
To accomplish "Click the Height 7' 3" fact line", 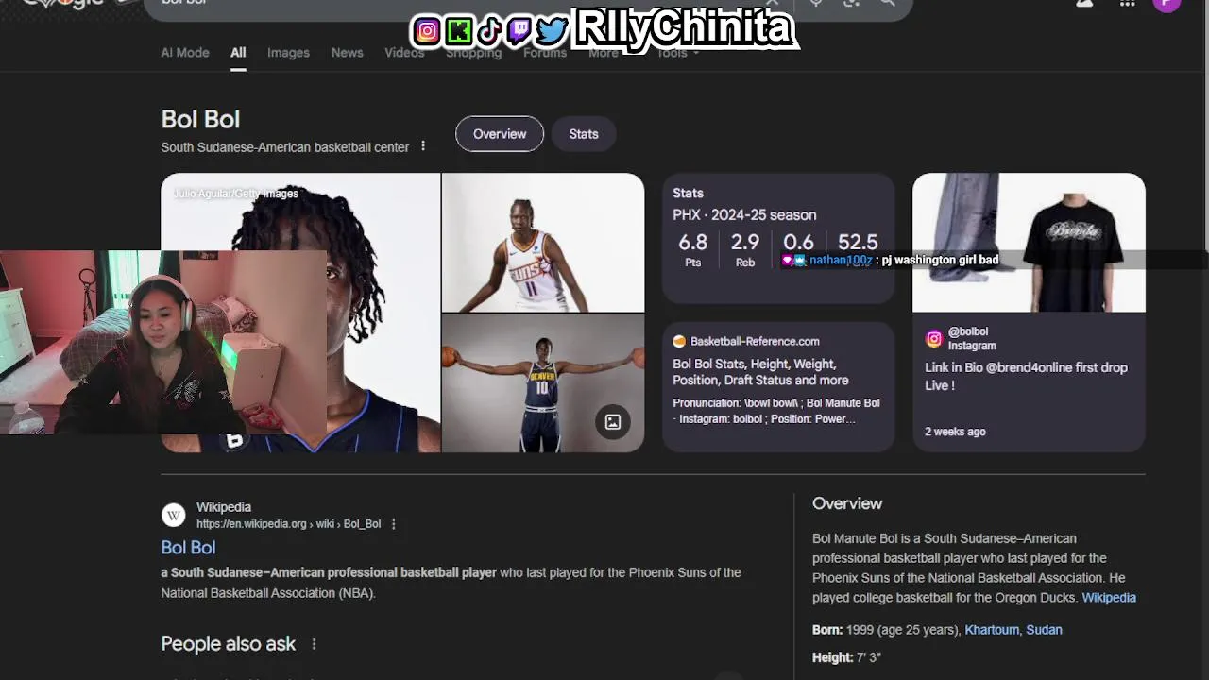I will 846,657.
